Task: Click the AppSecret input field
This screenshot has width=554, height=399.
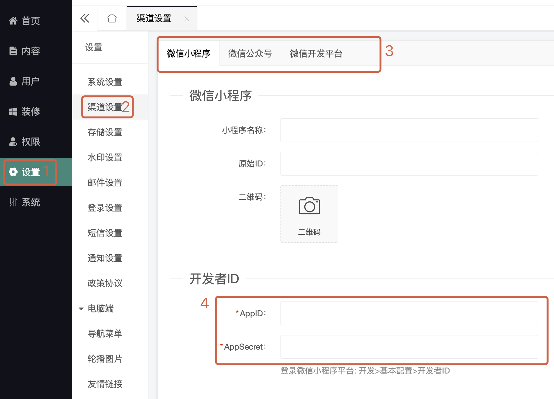Action: pyautogui.click(x=409, y=347)
